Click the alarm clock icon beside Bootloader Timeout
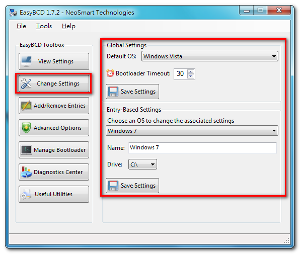This screenshot has width=300, height=254. coord(110,73)
